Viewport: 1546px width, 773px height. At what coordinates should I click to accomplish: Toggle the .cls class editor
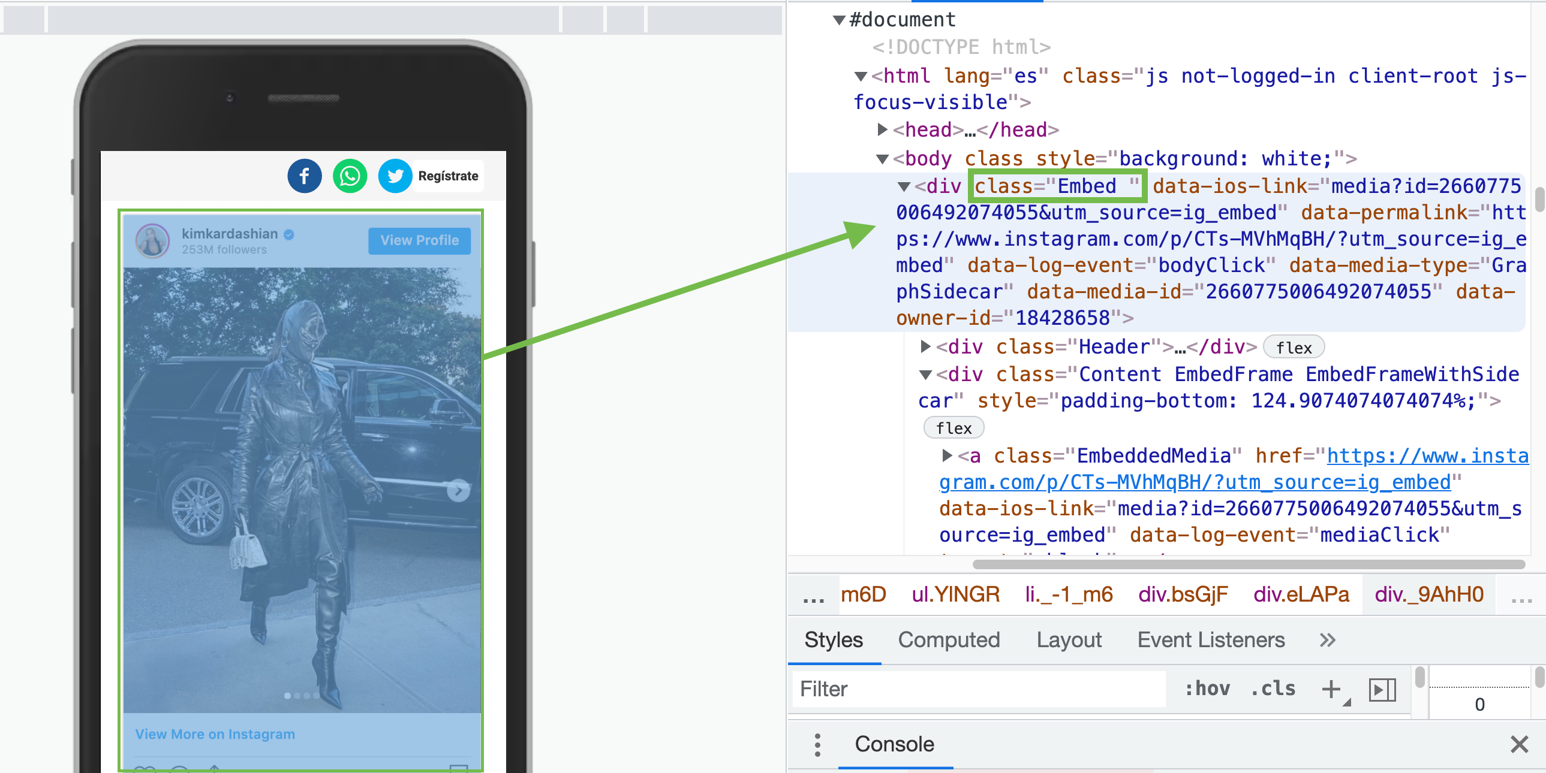(1273, 689)
